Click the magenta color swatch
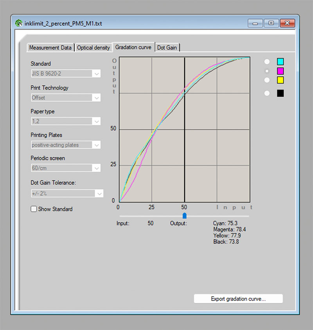 click(280, 71)
